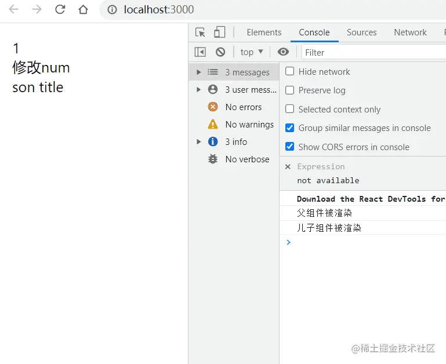
Task: Enable Preserve log checkbox
Action: click(x=289, y=90)
